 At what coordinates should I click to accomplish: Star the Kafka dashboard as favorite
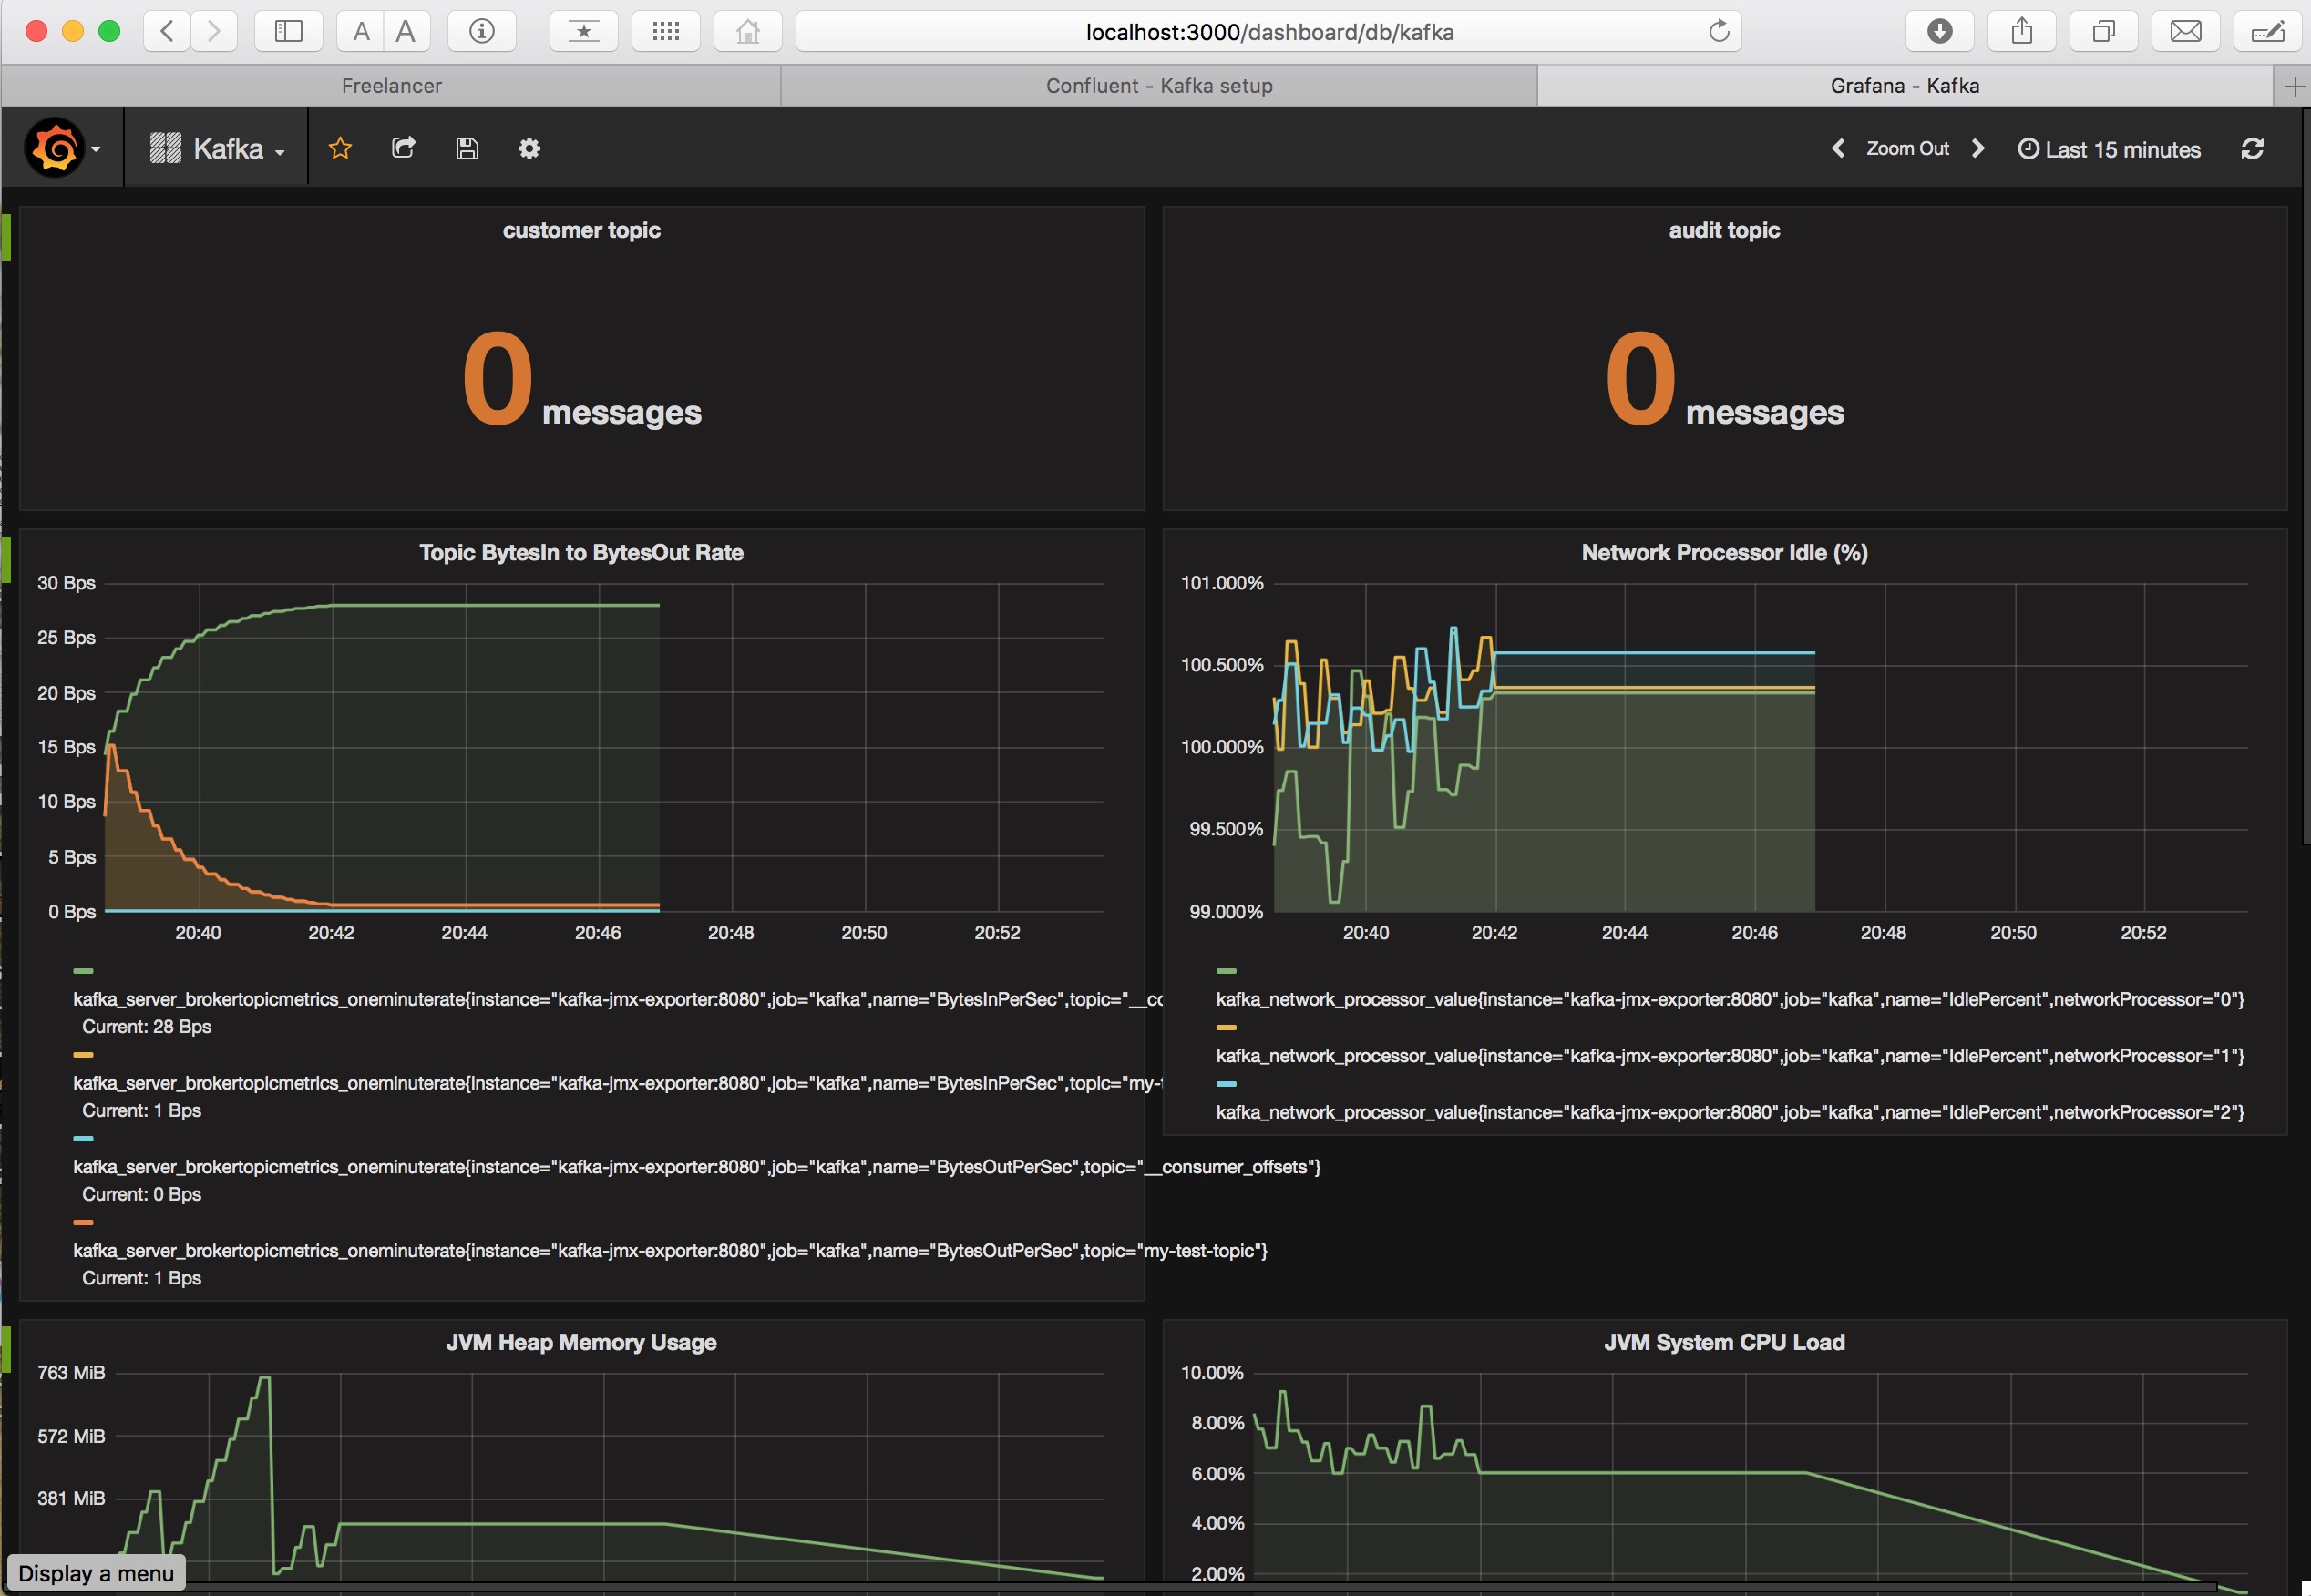340,149
